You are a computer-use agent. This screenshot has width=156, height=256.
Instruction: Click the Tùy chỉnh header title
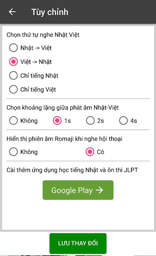(50, 12)
